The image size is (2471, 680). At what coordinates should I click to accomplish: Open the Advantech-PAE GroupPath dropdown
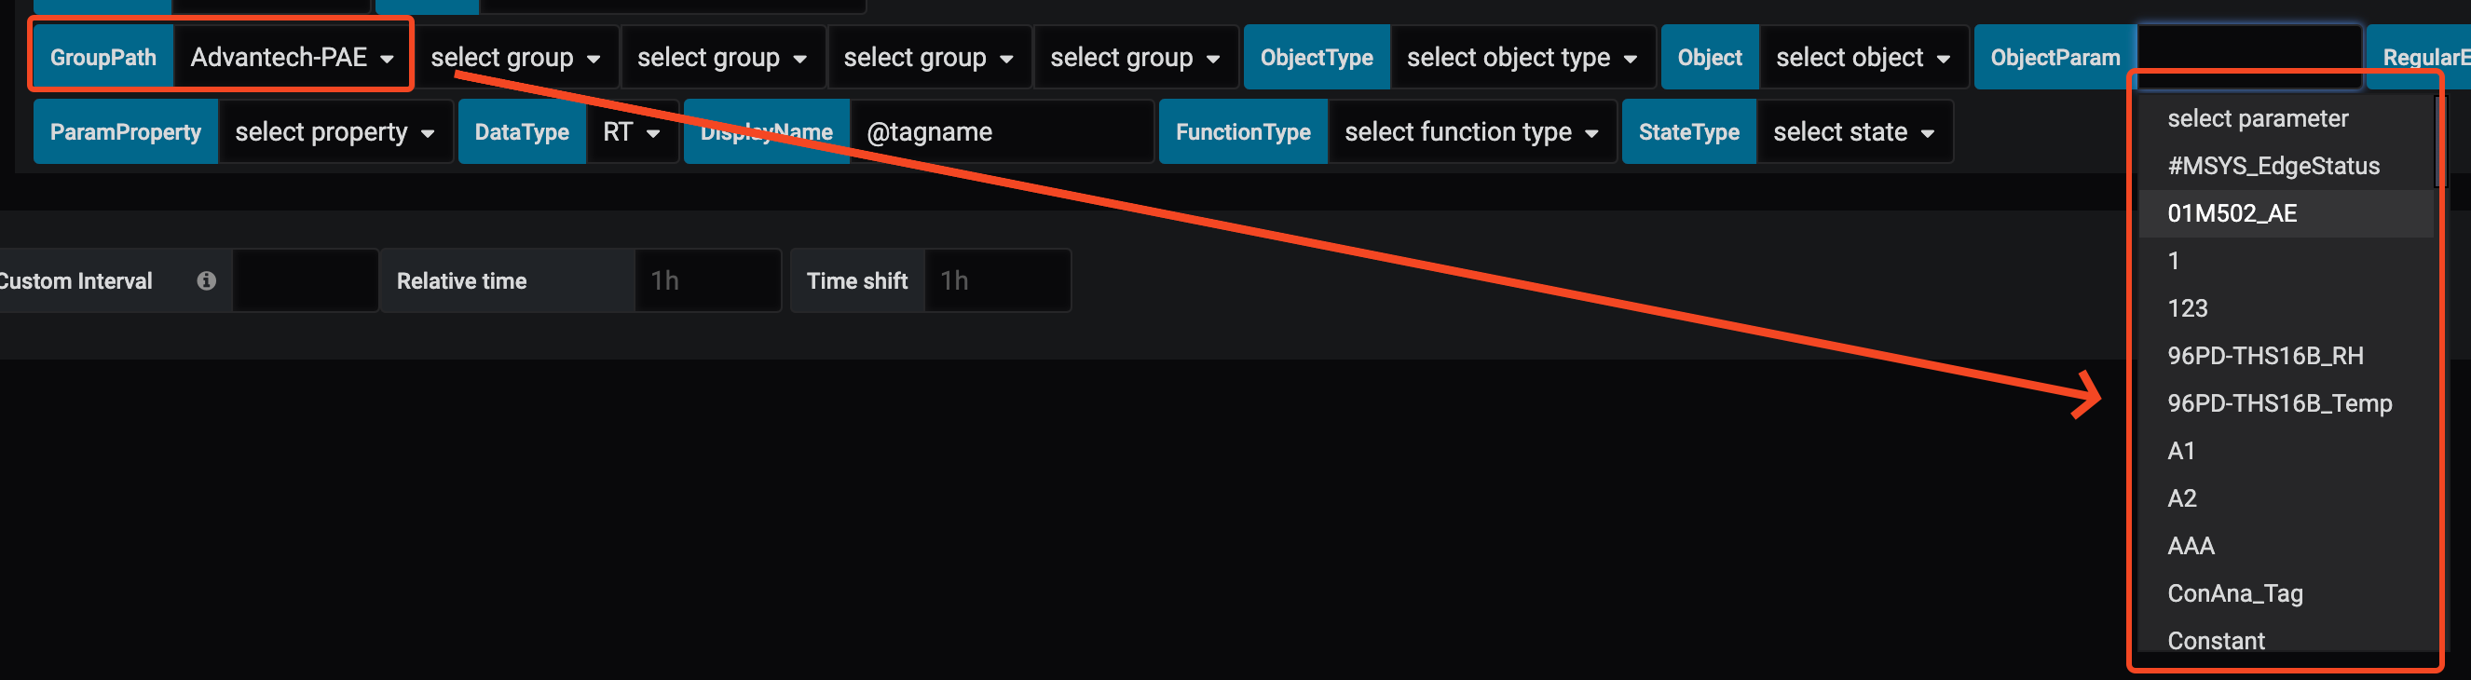pos(292,58)
